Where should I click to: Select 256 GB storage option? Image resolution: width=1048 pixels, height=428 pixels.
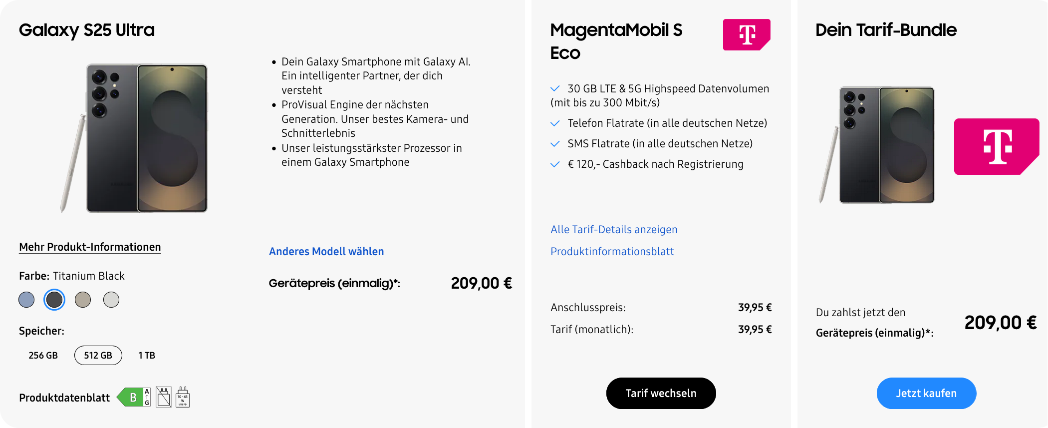(43, 356)
